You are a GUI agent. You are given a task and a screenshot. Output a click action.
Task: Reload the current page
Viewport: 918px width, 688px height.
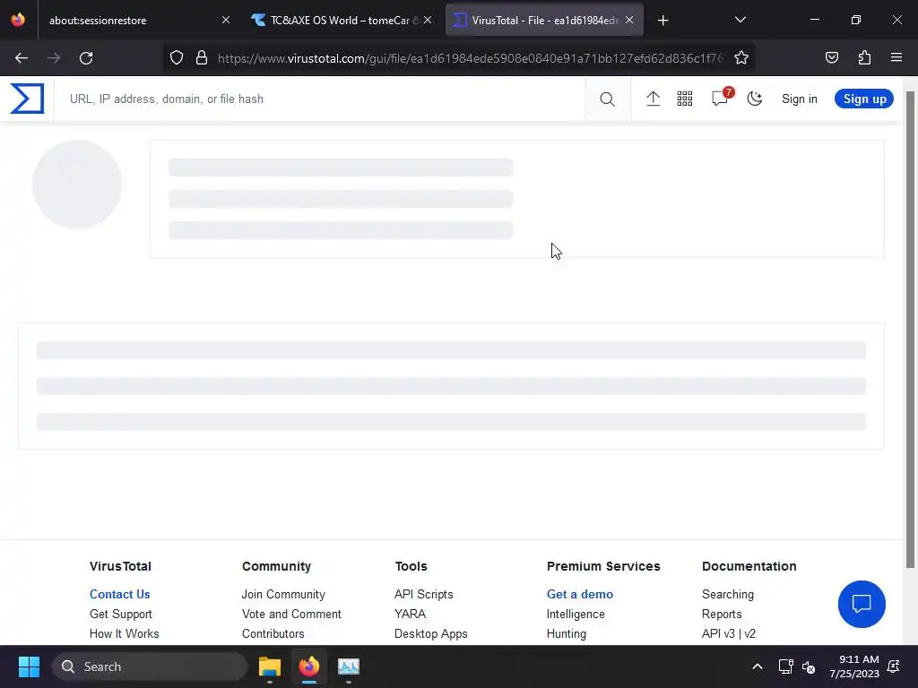(x=86, y=58)
